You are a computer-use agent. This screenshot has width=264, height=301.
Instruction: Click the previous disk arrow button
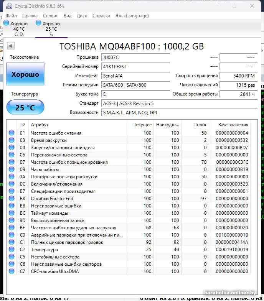(x=11, y=46)
